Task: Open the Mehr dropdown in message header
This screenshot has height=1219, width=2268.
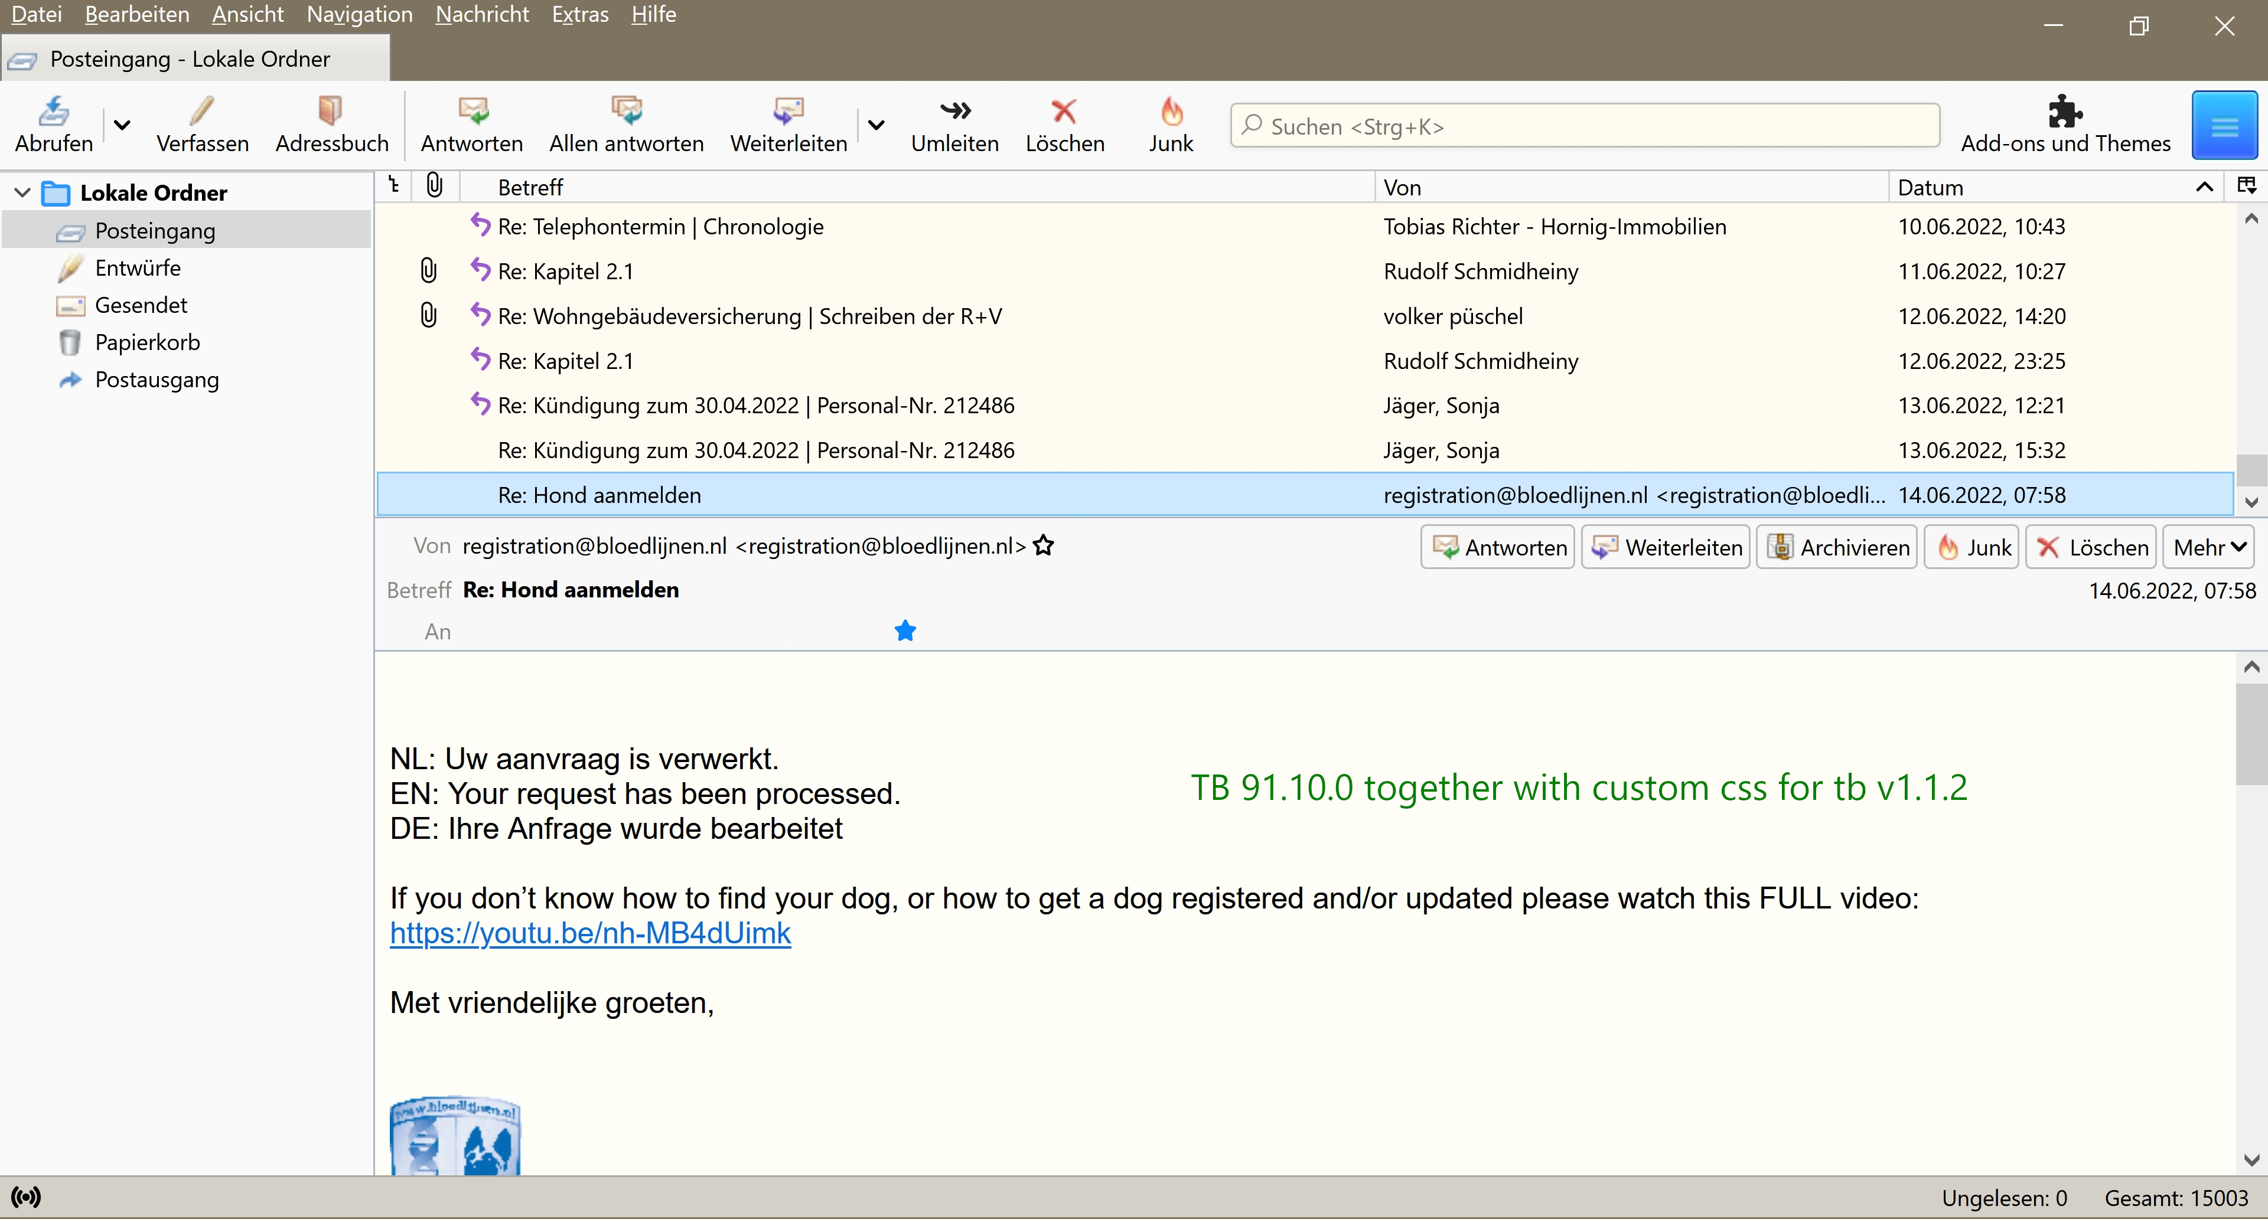Action: (x=2208, y=547)
